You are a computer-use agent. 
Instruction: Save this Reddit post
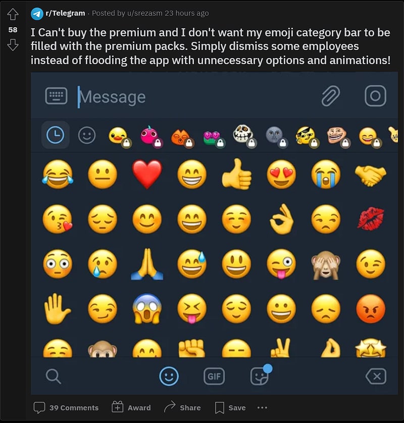point(230,407)
